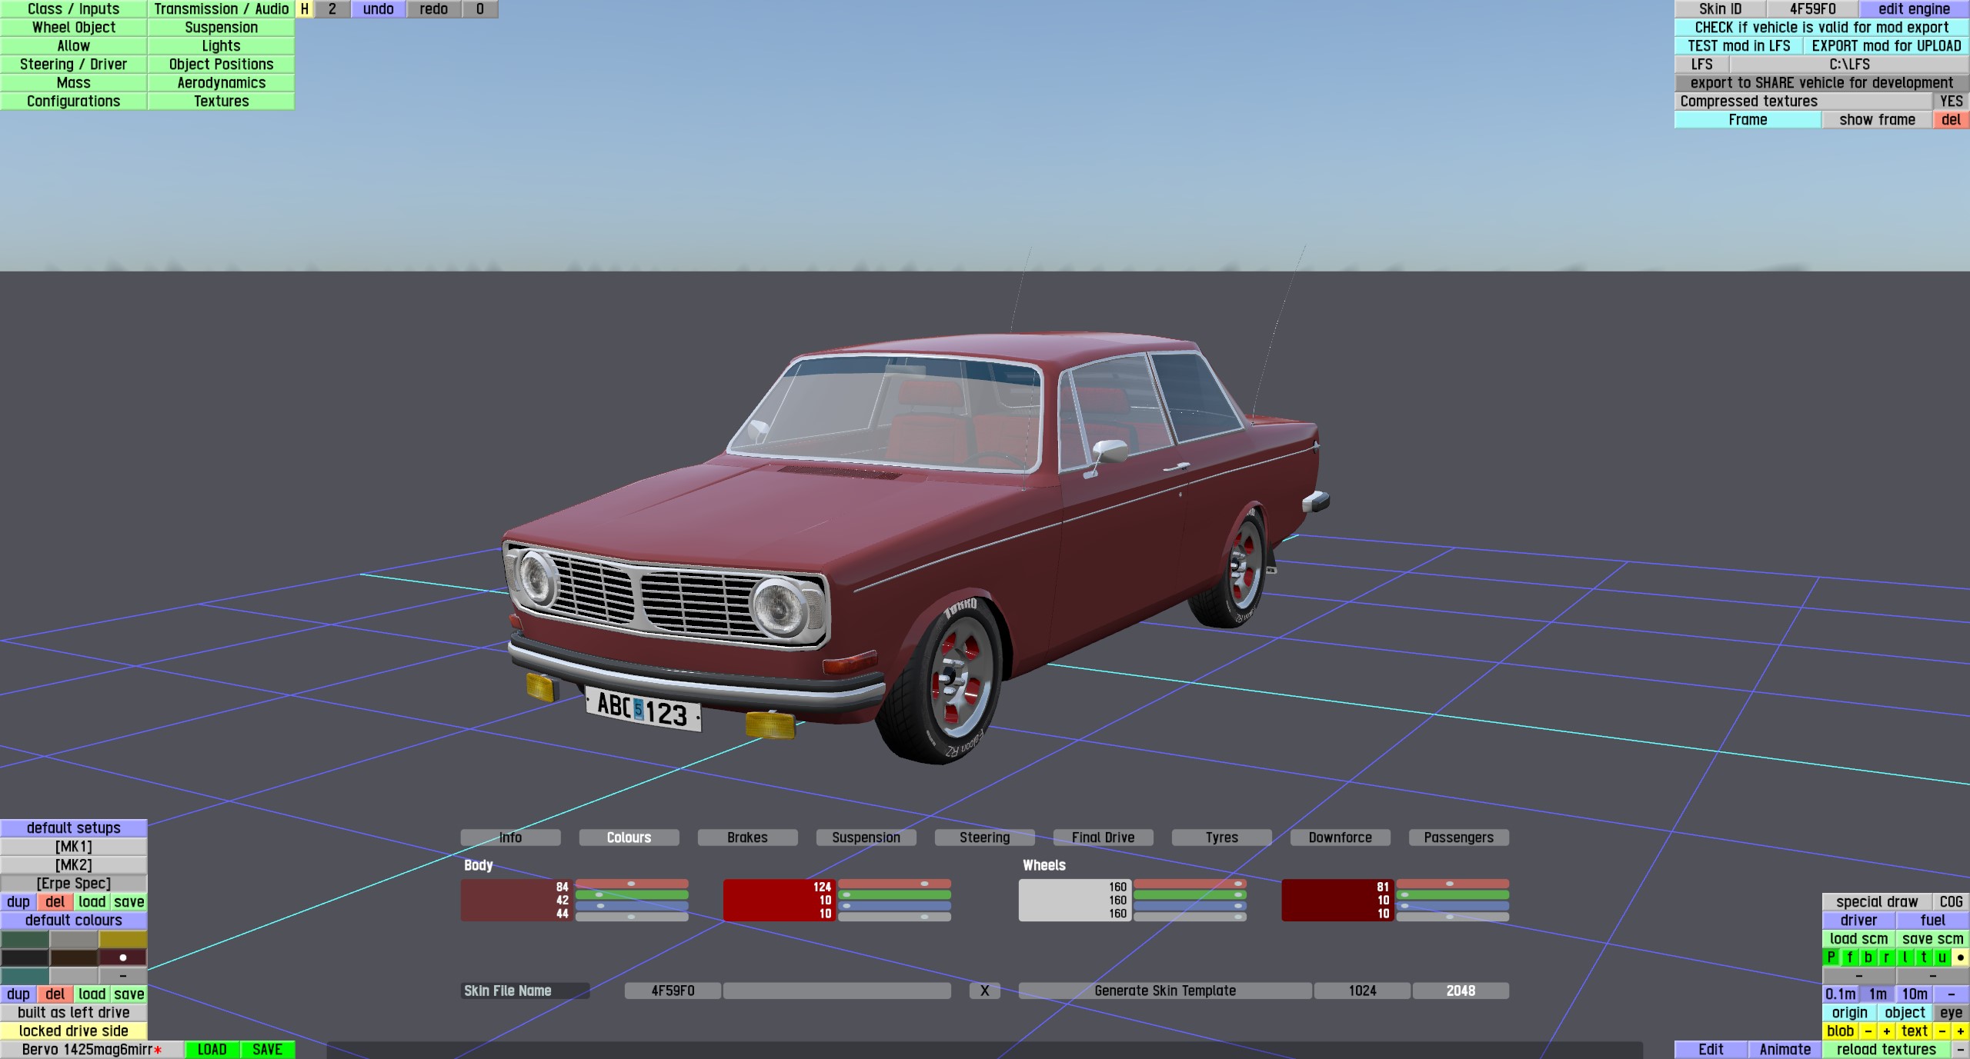1970x1059 pixels.
Task: Select the 10m grid size
Action: (x=1914, y=994)
